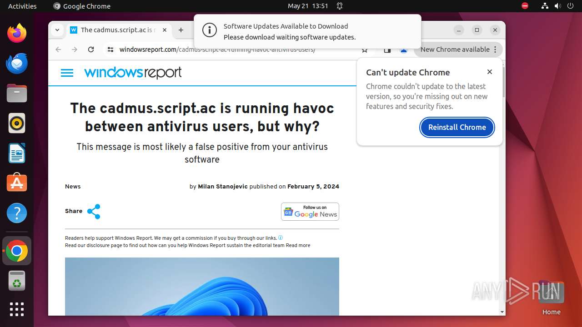Follow us on Google News button
The height and width of the screenshot is (327, 582).
310,212
